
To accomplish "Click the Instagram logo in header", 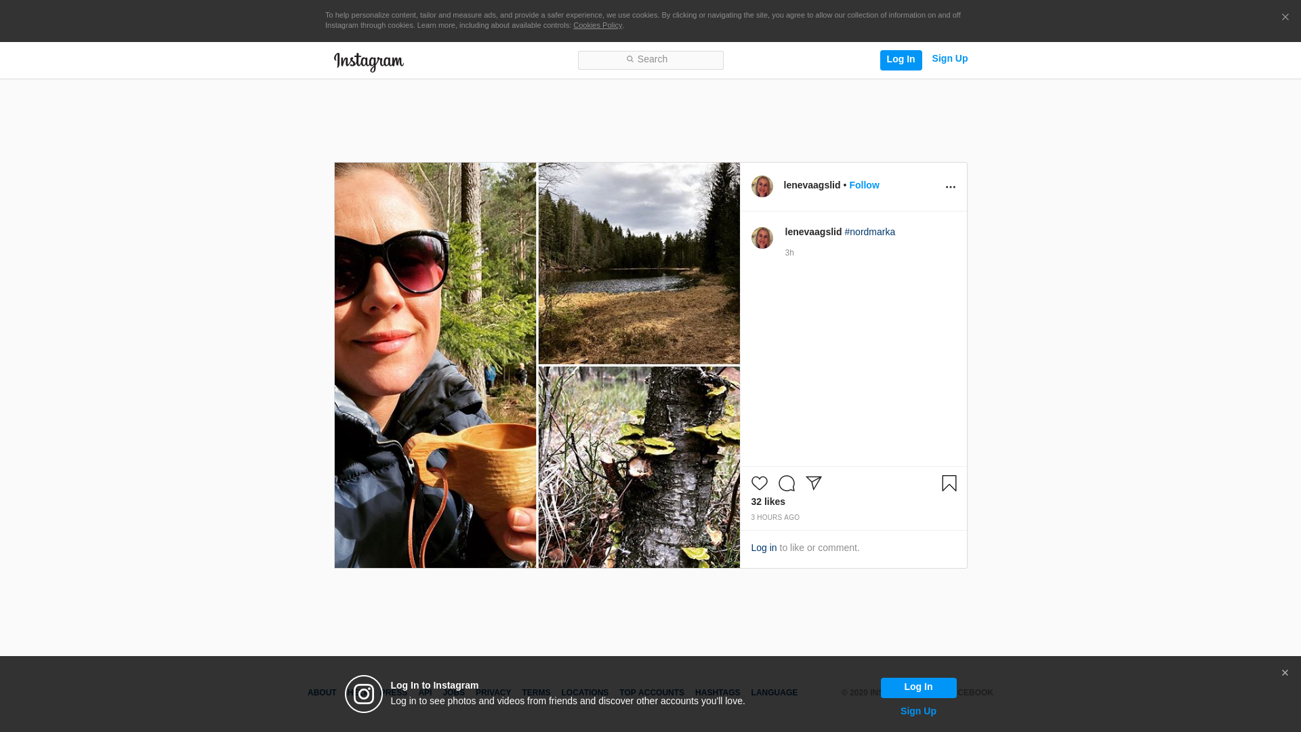I will click(x=369, y=62).
